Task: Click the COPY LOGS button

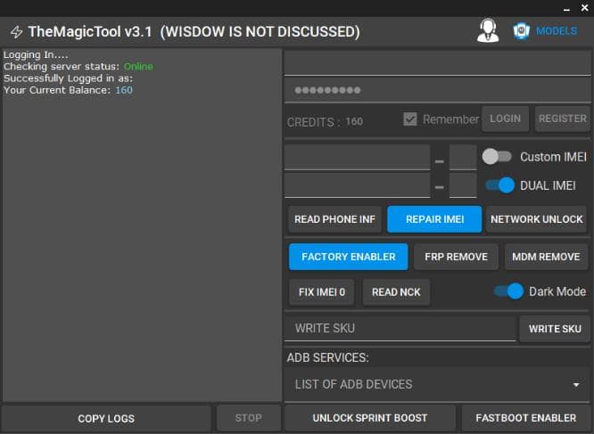Action: pyautogui.click(x=106, y=419)
